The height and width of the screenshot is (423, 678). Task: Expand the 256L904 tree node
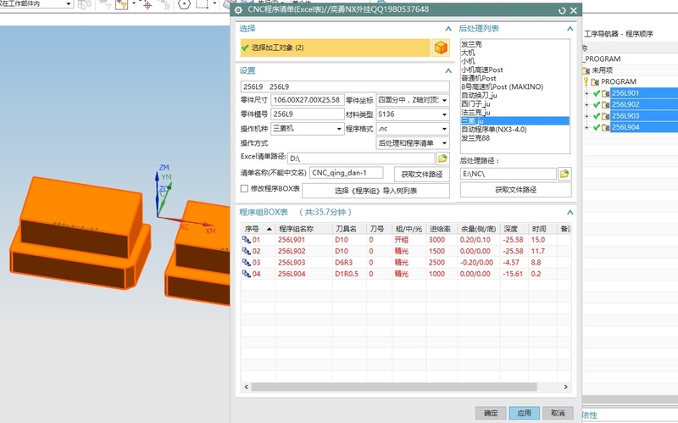[586, 128]
